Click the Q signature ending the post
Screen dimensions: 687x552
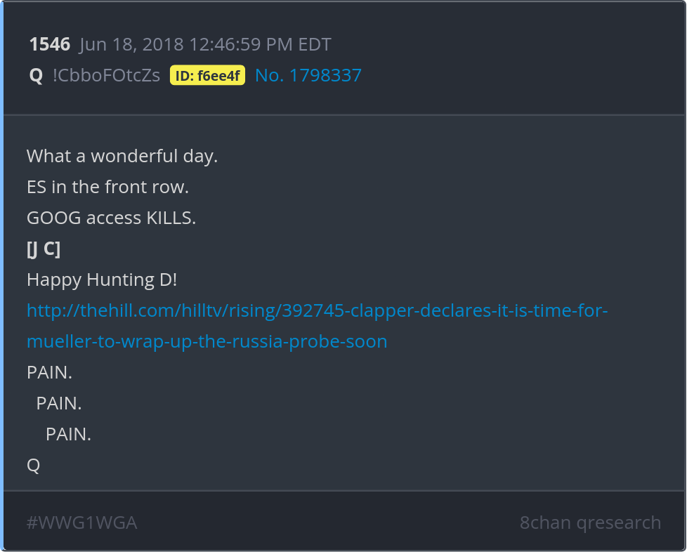tap(33, 465)
